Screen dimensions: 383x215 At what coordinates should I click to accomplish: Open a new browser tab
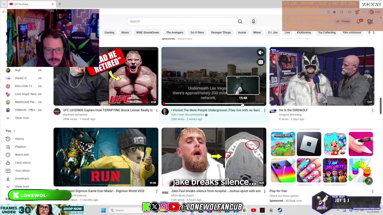(60, 4)
